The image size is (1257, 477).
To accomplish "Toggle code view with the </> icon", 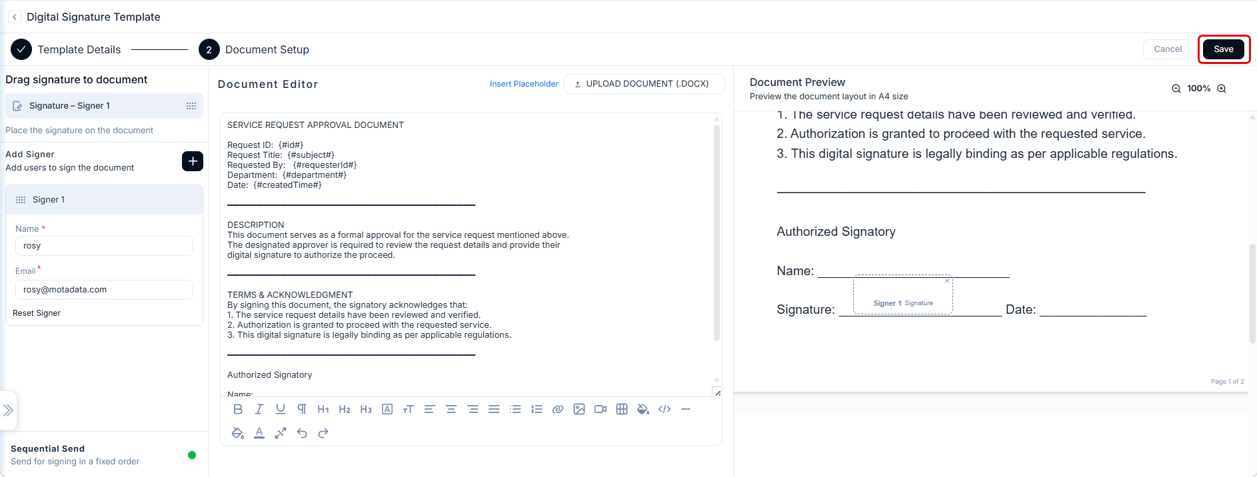I will [664, 409].
